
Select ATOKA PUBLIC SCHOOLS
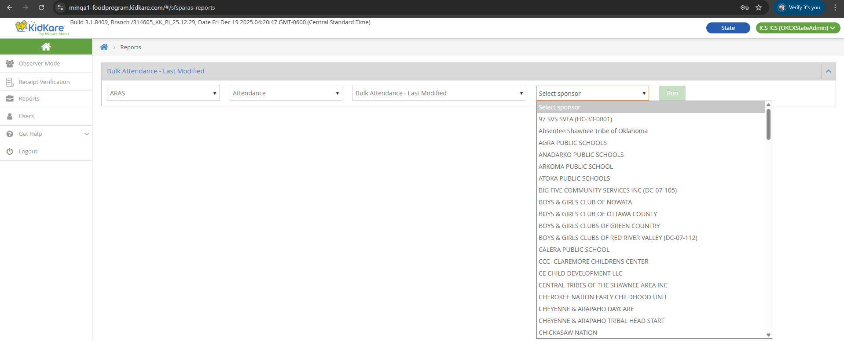point(651,178)
